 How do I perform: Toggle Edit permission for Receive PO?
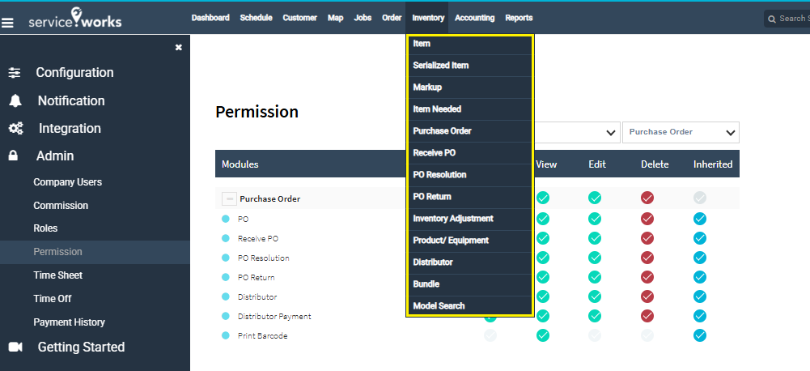pyautogui.click(x=595, y=238)
